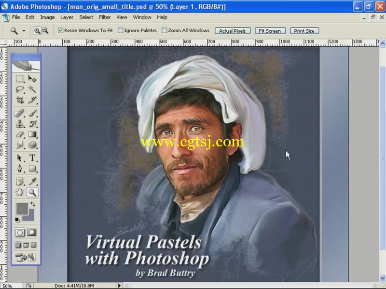The image size is (386, 289).
Task: Choose the Eyedropper tool
Action: pos(32,182)
